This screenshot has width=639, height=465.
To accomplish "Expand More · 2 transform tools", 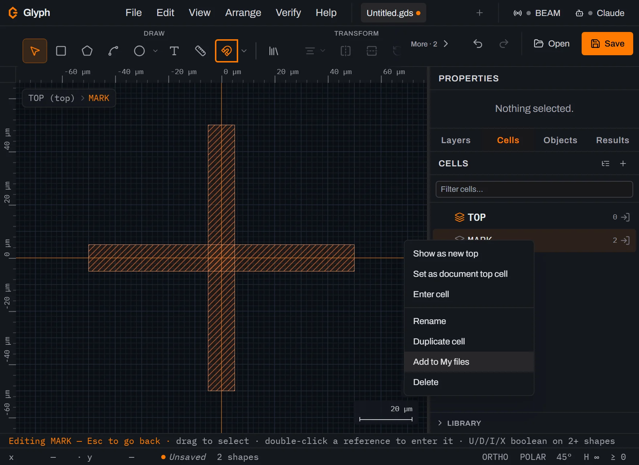I will (x=430, y=44).
